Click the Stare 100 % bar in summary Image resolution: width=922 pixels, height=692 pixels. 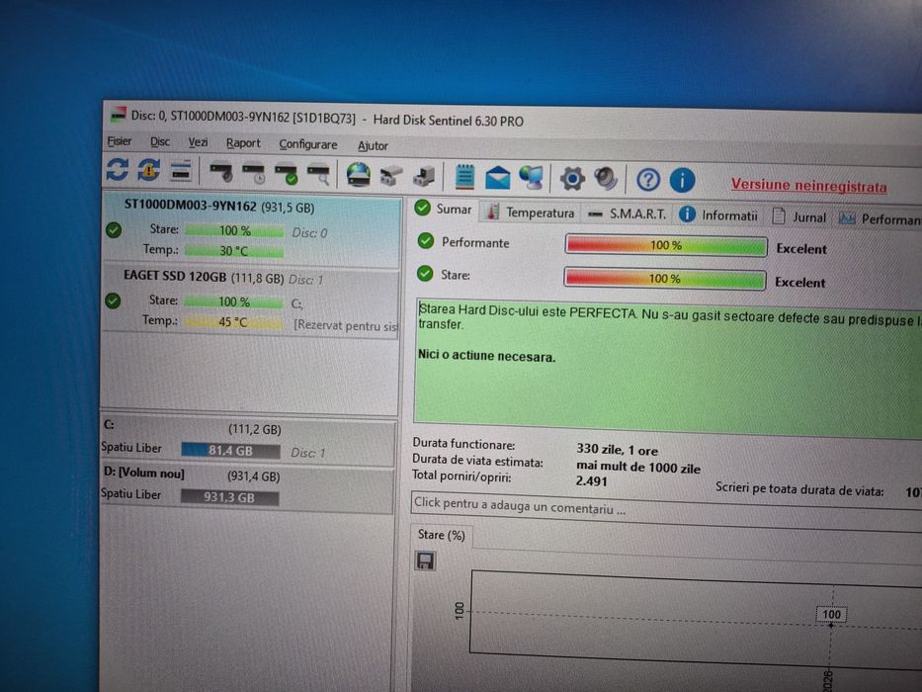coord(664,279)
